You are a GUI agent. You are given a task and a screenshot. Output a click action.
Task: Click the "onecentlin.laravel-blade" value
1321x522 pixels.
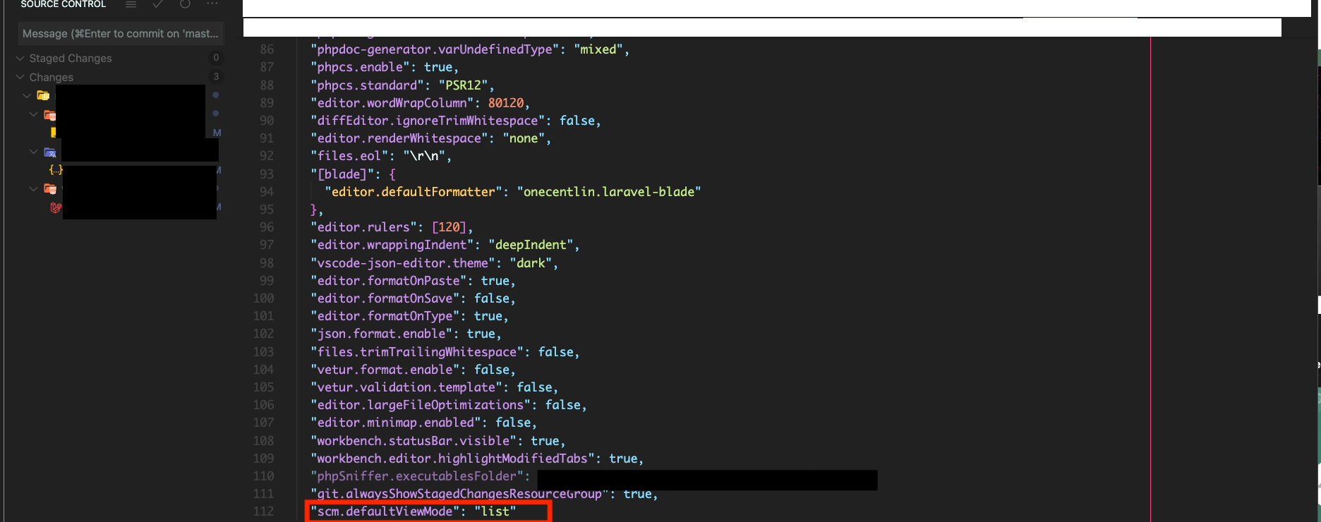609,192
